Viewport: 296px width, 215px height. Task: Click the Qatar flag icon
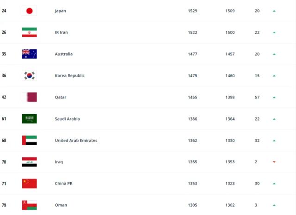click(29, 97)
